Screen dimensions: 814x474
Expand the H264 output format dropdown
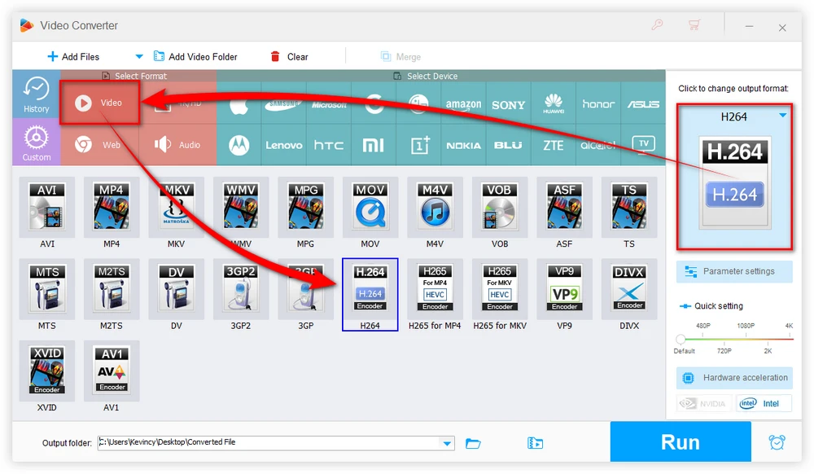tap(783, 116)
